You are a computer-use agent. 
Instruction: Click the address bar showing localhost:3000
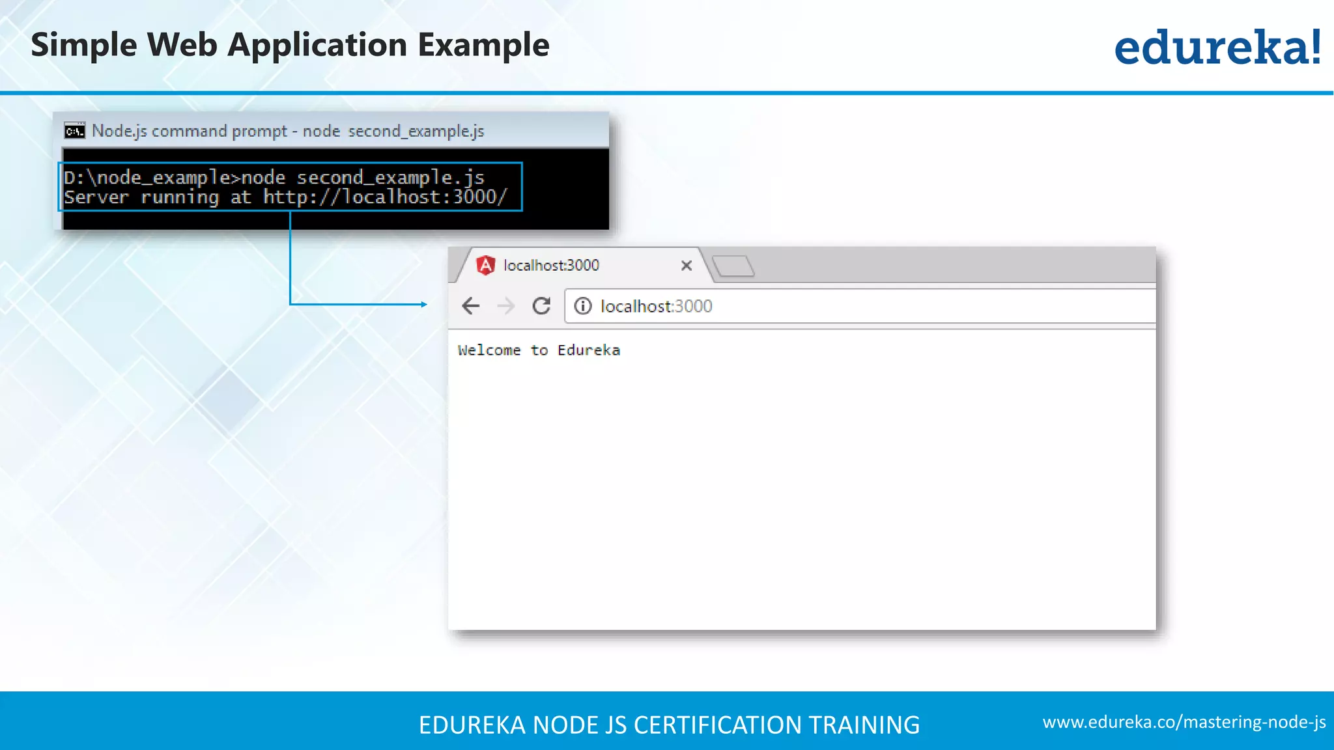click(860, 306)
